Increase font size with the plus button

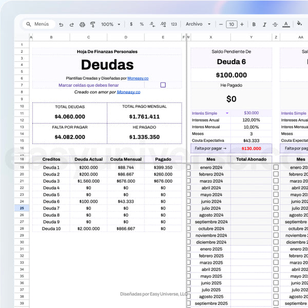pos(241,24)
